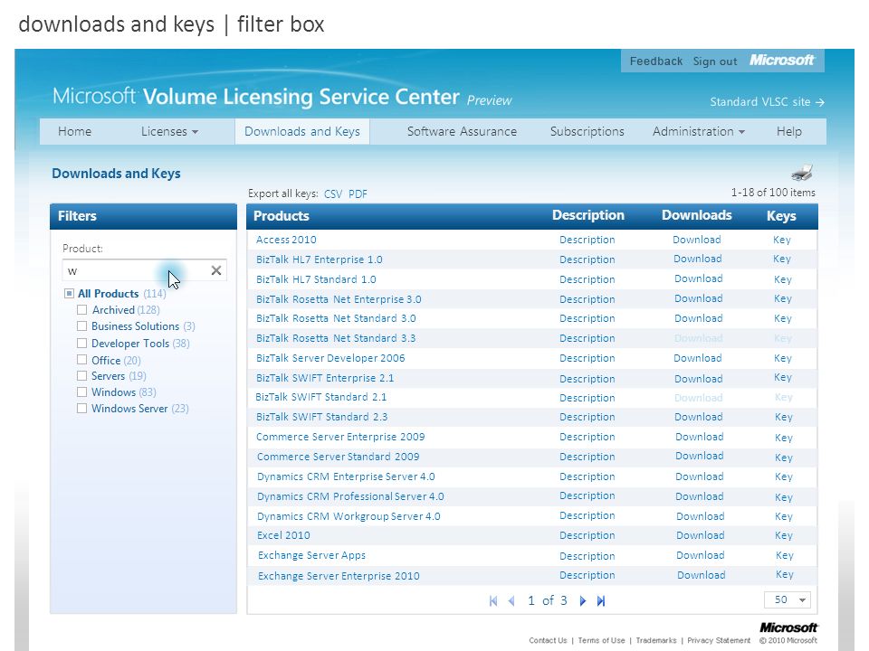The image size is (869, 651).
Task: Open the Software Assurance tab
Action: [x=462, y=131]
